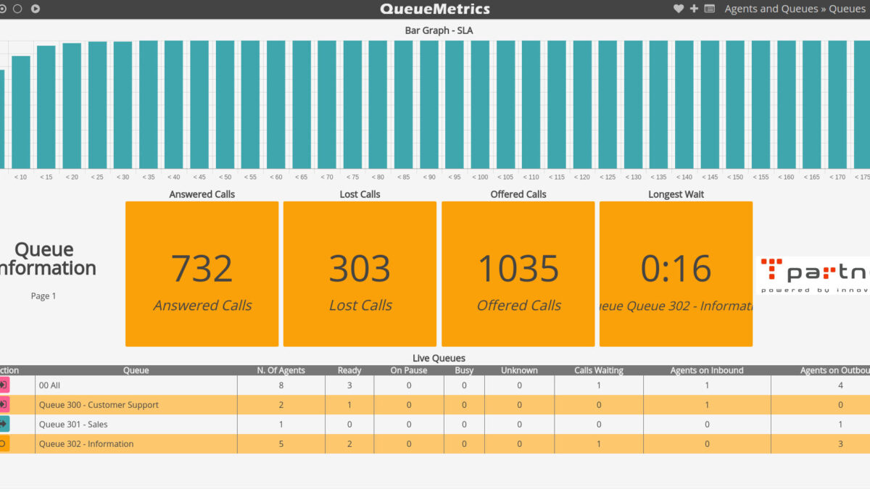Click the dotted circle icon at top-left edge
The height and width of the screenshot is (489, 870).
click(2, 9)
